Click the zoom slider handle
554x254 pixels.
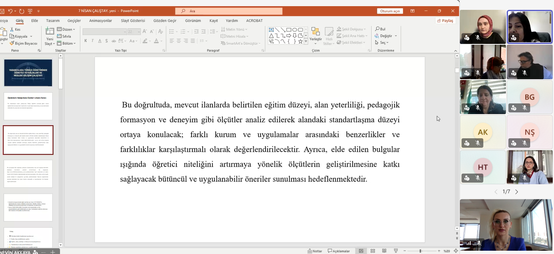(x=420, y=251)
